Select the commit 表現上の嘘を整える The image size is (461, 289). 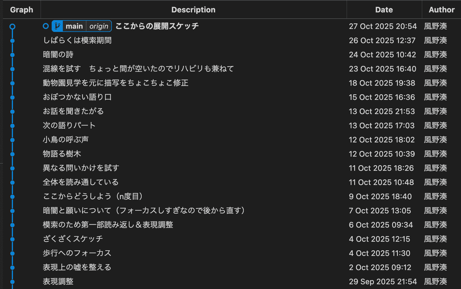coord(77,267)
